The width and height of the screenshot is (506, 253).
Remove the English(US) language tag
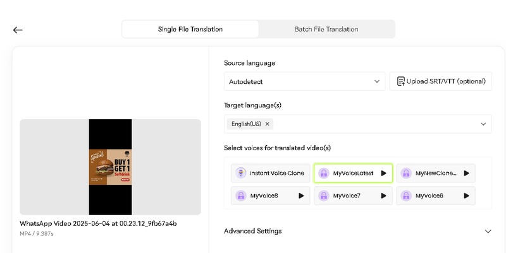point(268,124)
